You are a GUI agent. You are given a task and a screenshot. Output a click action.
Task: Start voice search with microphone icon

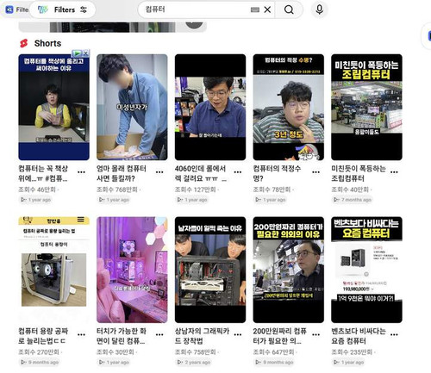319,9
